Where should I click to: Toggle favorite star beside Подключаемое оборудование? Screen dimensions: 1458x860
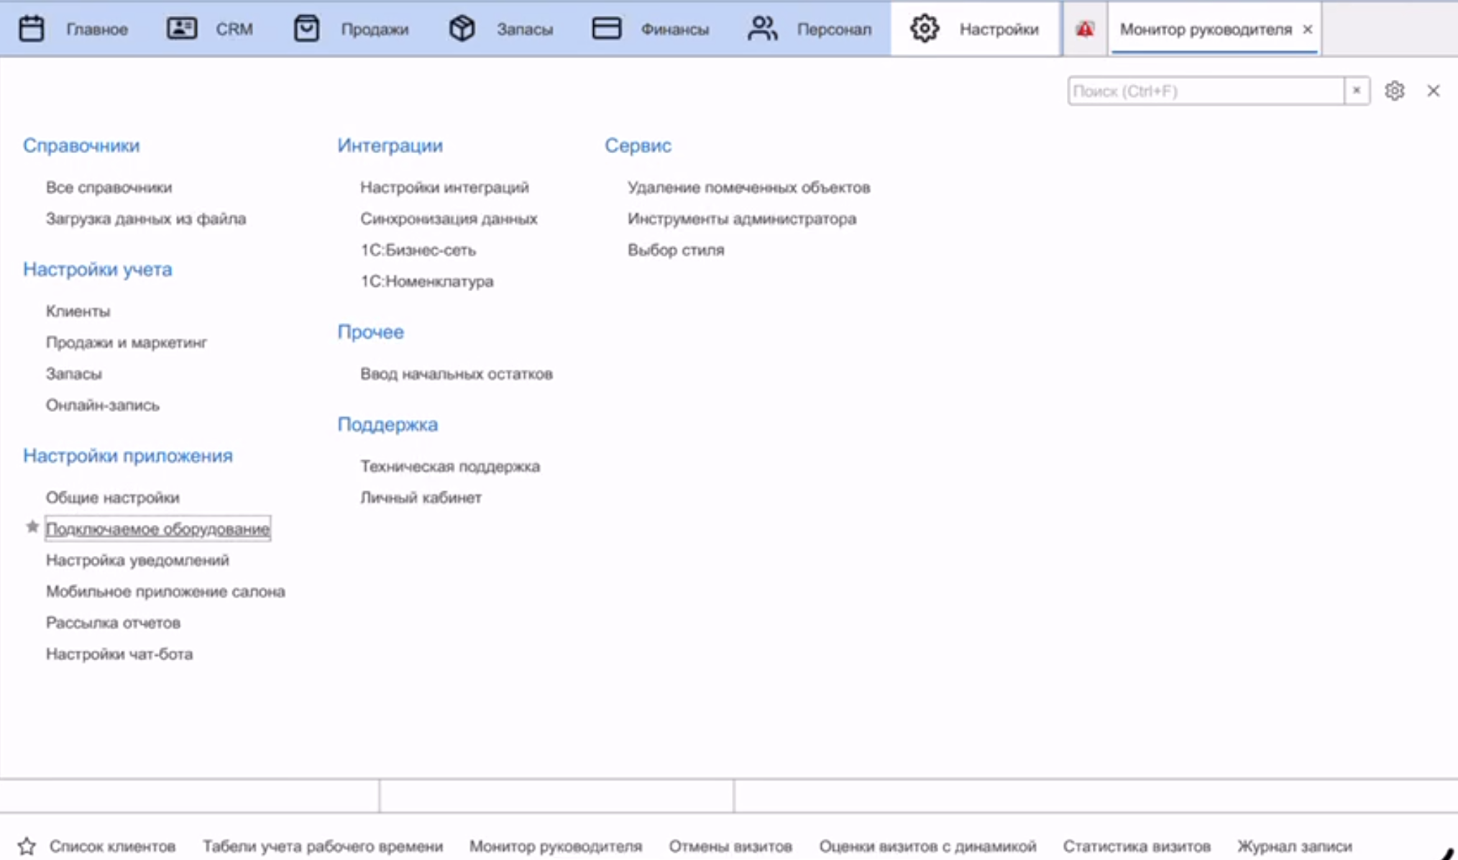point(32,527)
